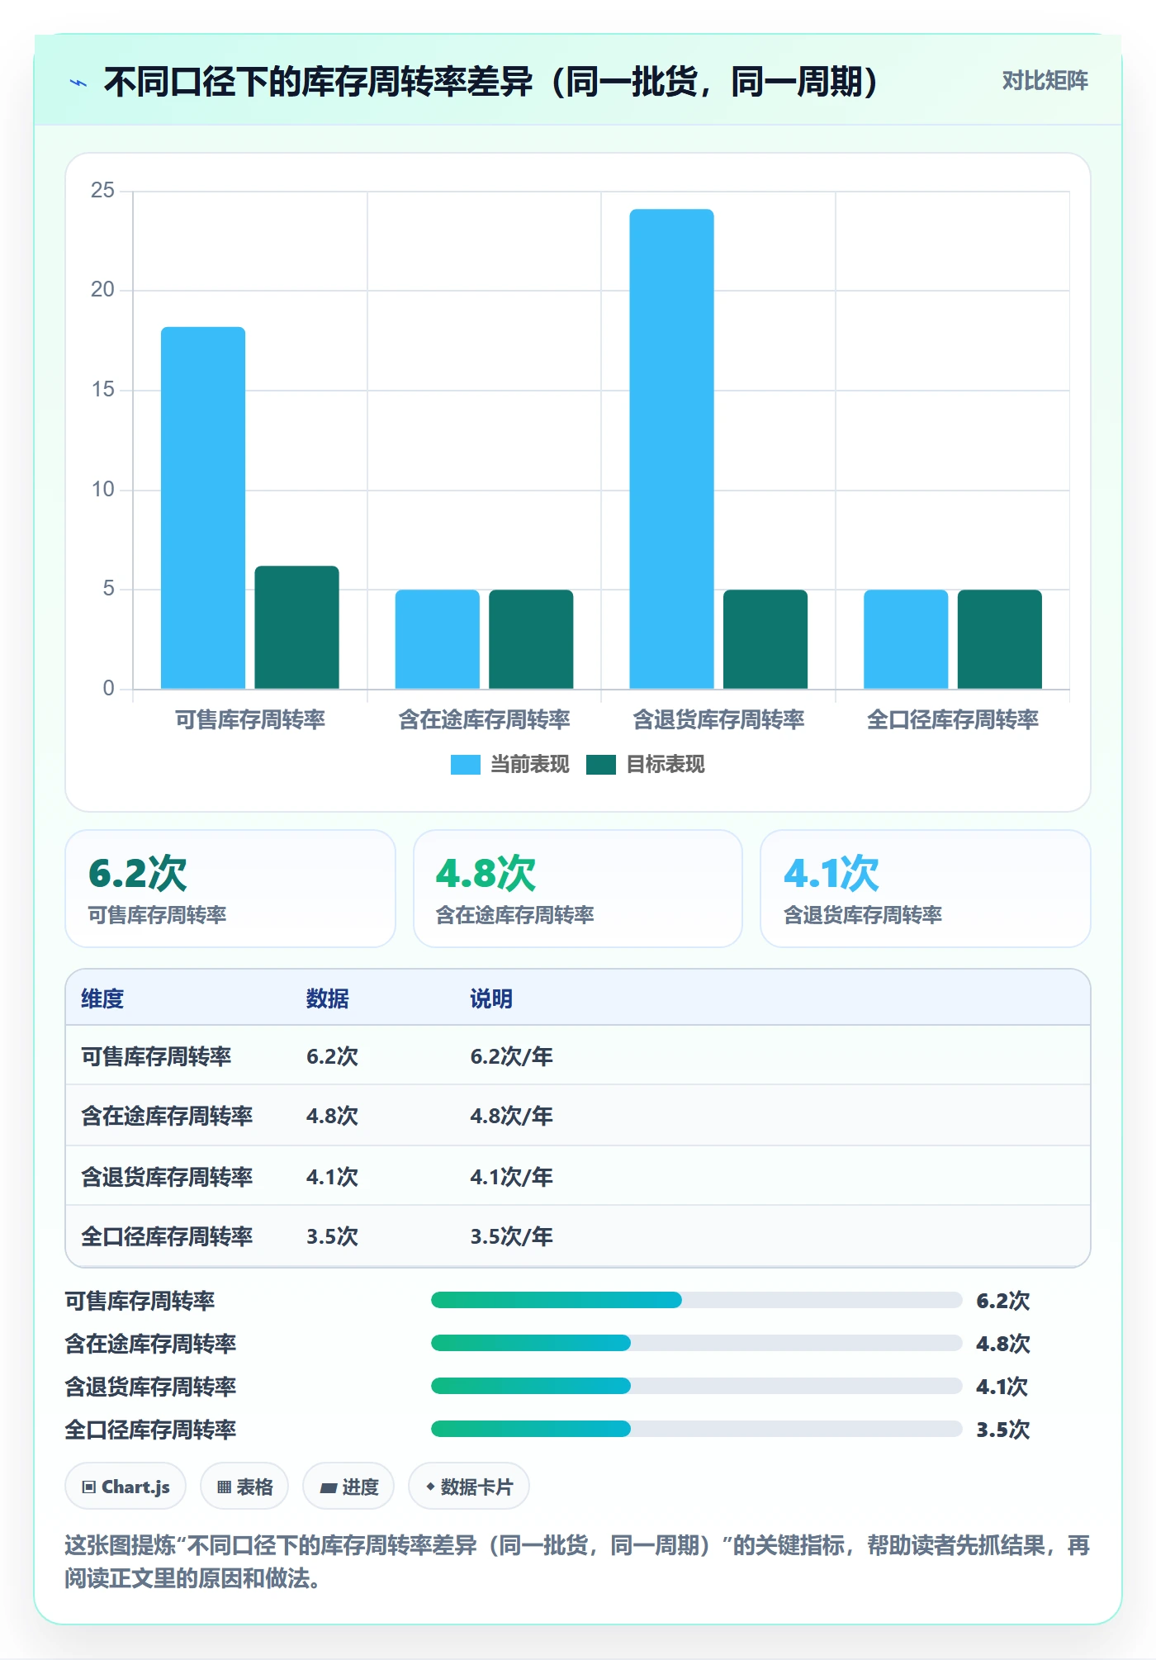Click the 4.8次/年 description cell
The image size is (1156, 1660).
pyautogui.click(x=511, y=1117)
